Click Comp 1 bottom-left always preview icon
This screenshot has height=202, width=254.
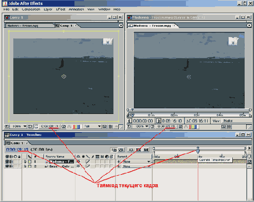(7, 126)
